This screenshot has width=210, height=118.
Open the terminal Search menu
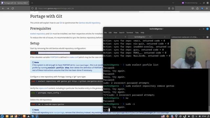pos(122,32)
